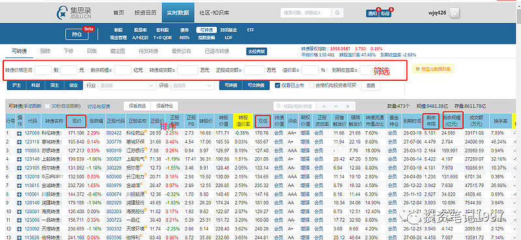The height and width of the screenshot is (240, 521).
Task: Toggle 仅看已上市 checkbox
Action: (x=278, y=85)
